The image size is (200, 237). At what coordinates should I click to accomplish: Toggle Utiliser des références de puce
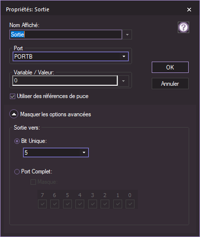(12, 96)
